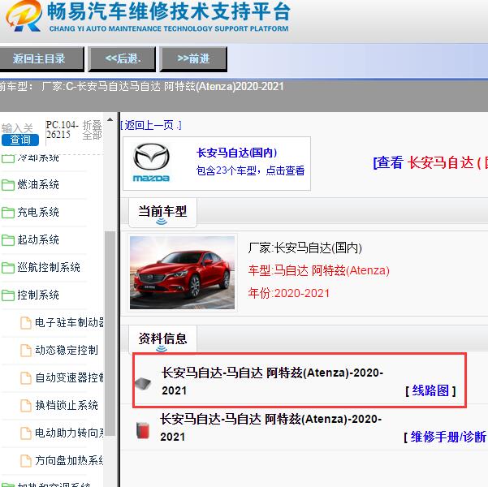Click the 年份:2020-2021 text
Viewport: 488px width, 487px height.
coord(288,293)
